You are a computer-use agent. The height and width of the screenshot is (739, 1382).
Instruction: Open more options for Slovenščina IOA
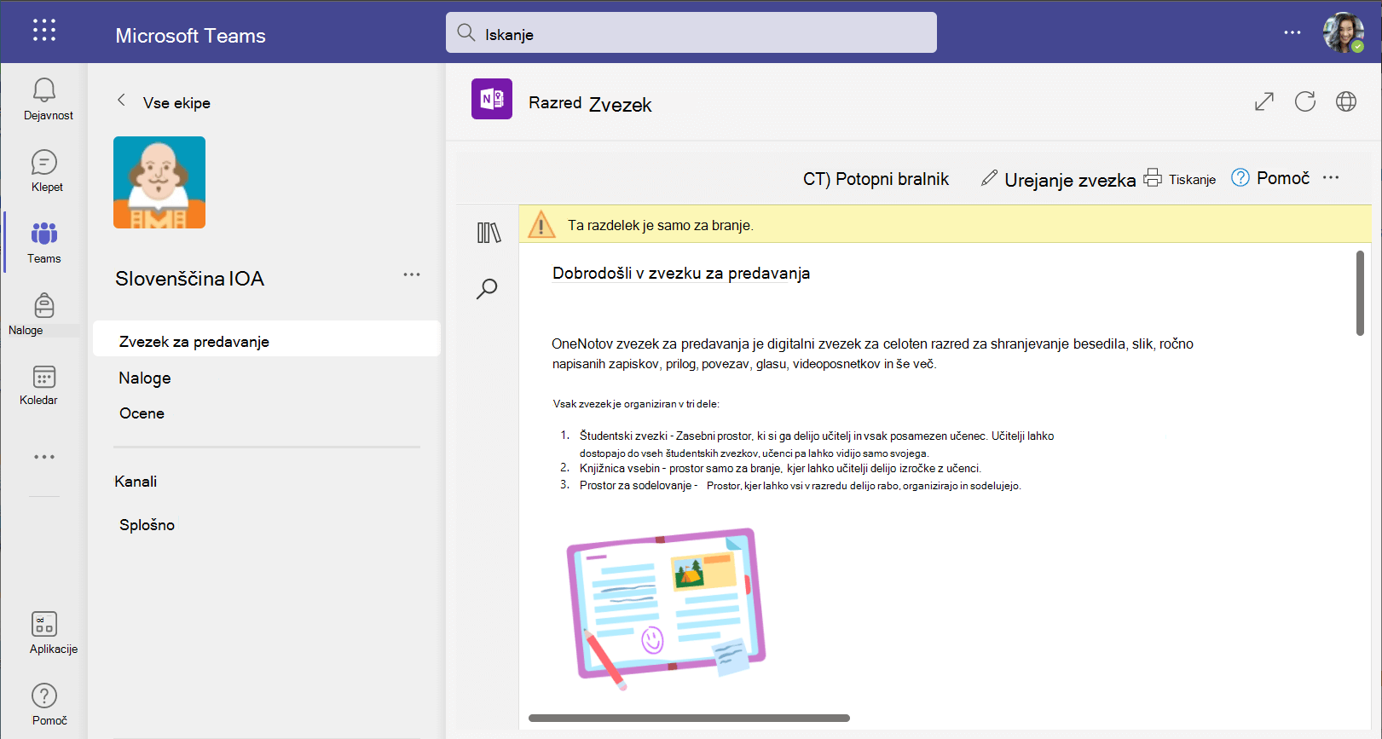pyautogui.click(x=412, y=274)
